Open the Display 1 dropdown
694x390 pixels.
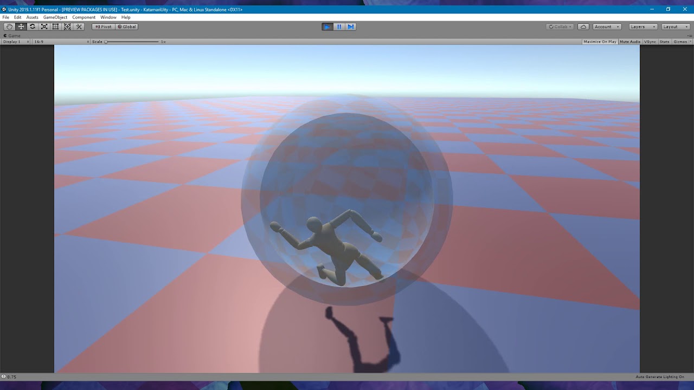tap(15, 42)
